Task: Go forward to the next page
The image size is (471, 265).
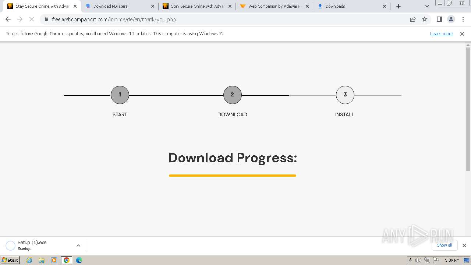Action: tap(20, 19)
